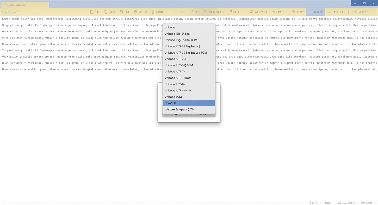Delete the file via the Delete icon
This screenshot has height=205, width=378.
point(157,12)
